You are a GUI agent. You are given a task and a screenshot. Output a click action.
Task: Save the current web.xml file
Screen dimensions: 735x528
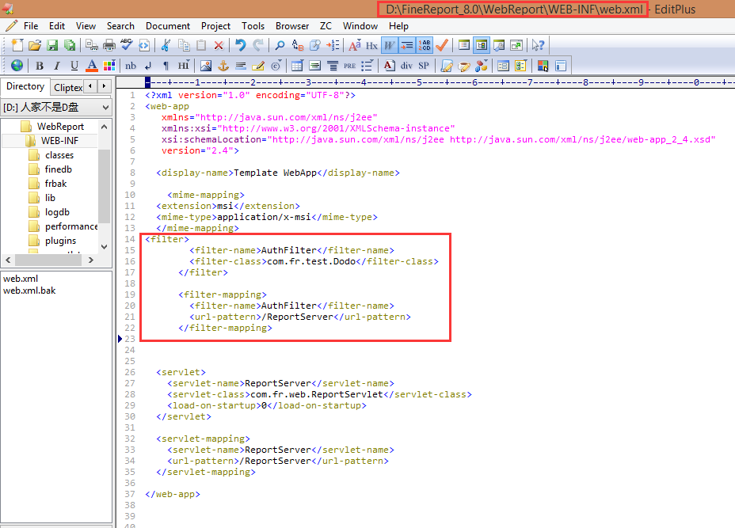pos(52,45)
